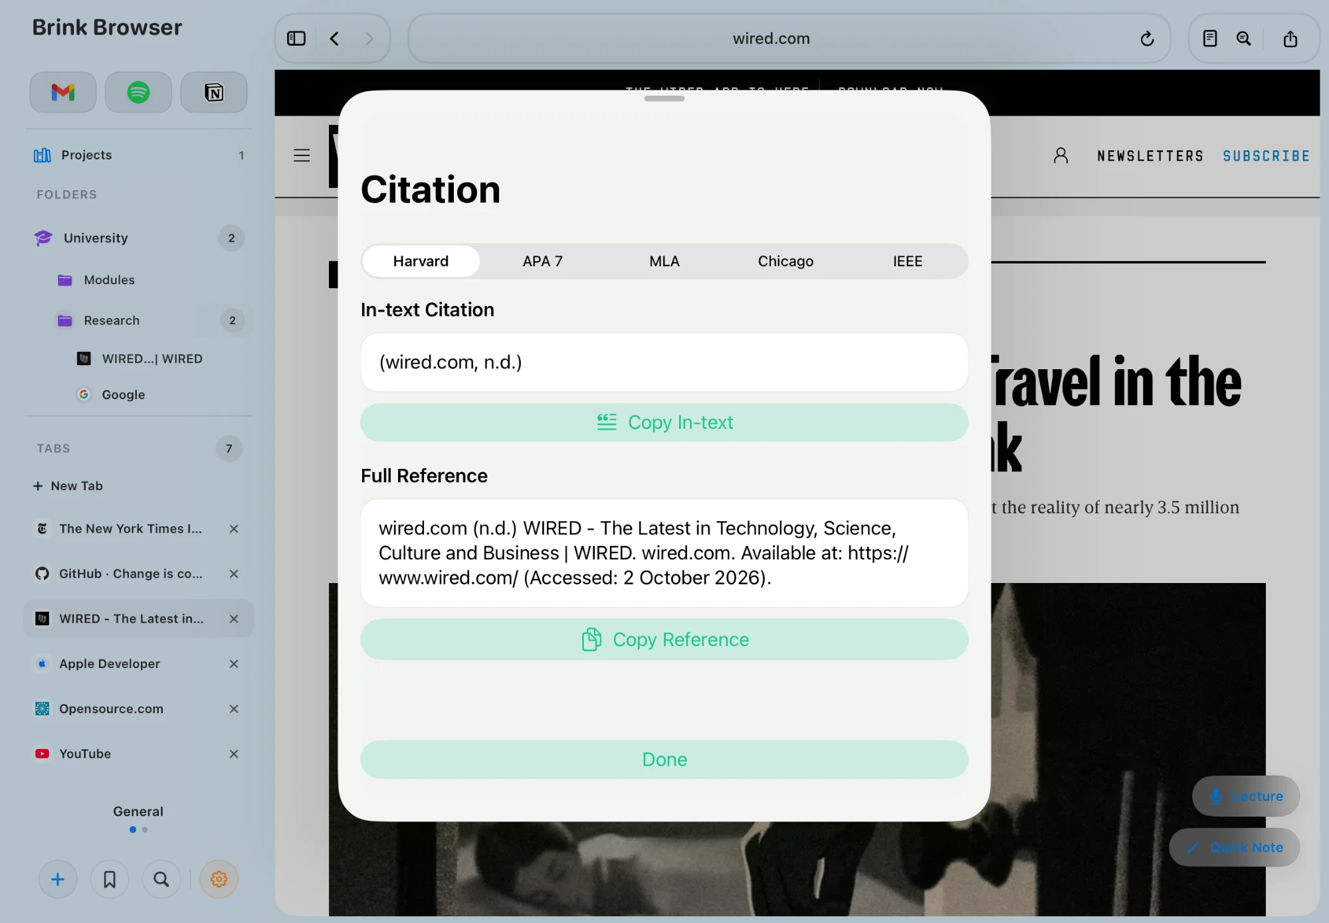The height and width of the screenshot is (923, 1329).
Task: Click the WIRED account profile icon
Action: [x=1061, y=155]
